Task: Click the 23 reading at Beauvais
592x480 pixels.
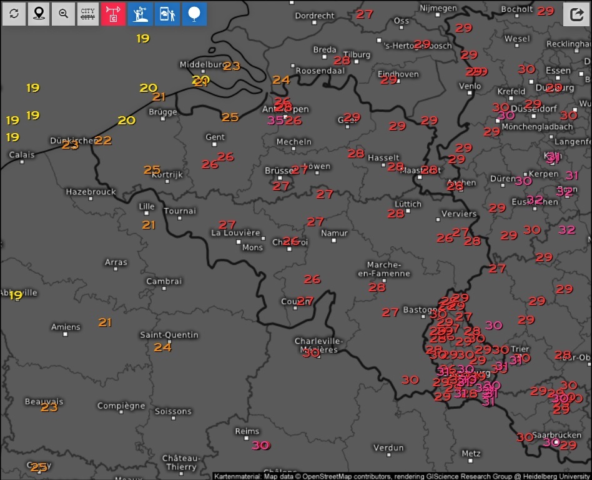Action: pyautogui.click(x=49, y=407)
